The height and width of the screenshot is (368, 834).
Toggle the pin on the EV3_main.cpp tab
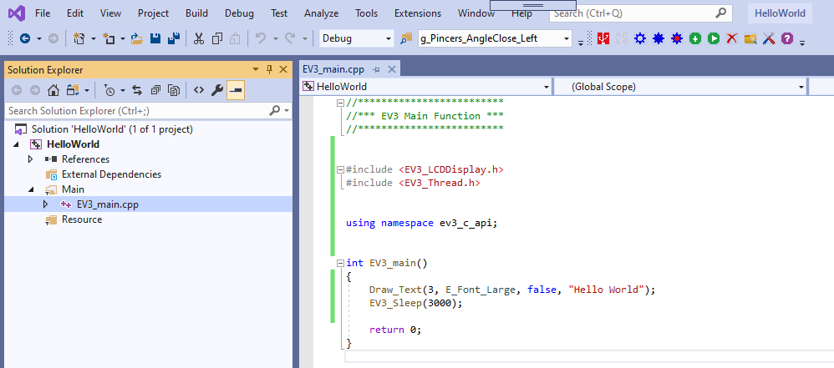[x=377, y=69]
